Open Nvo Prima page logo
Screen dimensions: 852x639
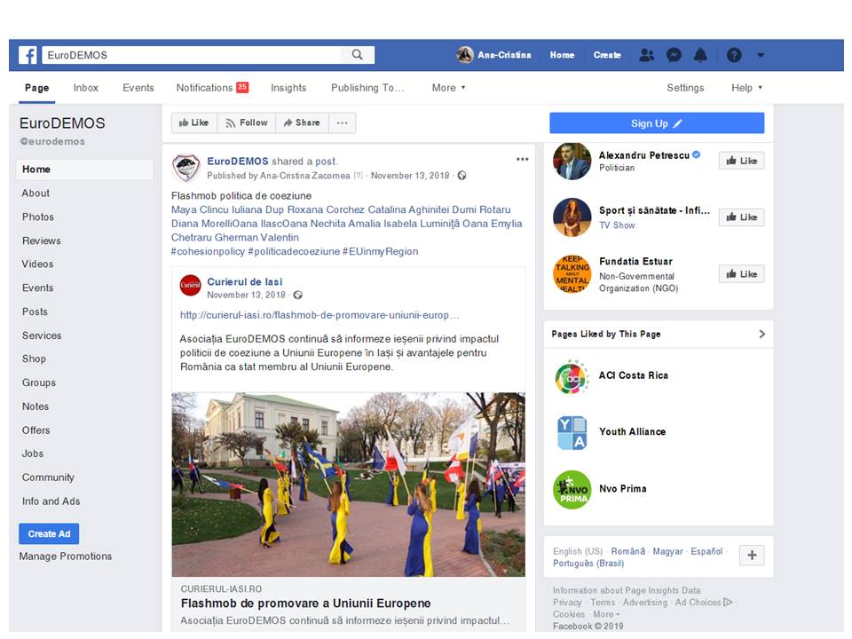572,490
